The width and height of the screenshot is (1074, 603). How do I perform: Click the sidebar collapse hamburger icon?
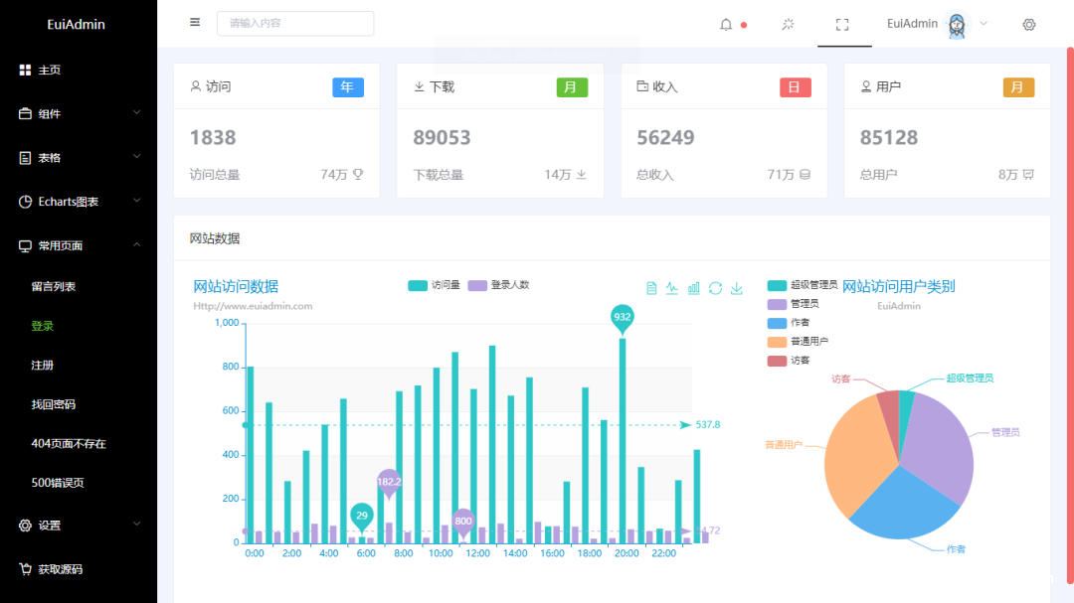(x=195, y=23)
